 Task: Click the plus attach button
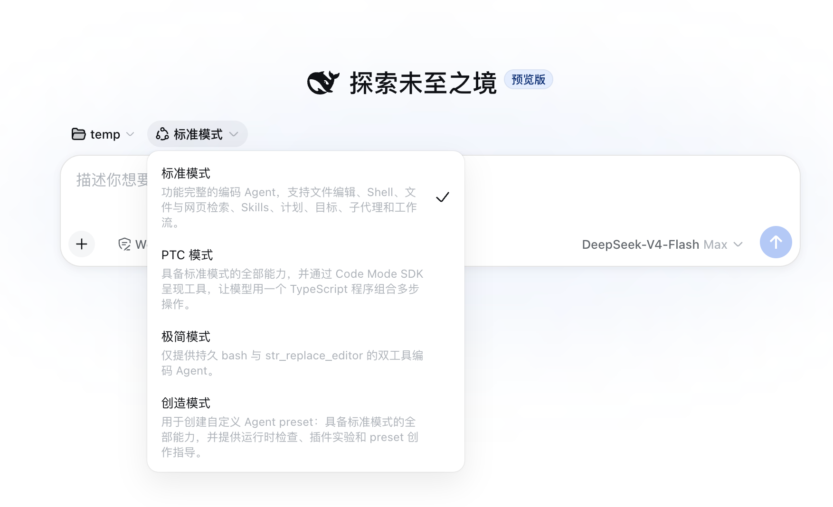[82, 244]
